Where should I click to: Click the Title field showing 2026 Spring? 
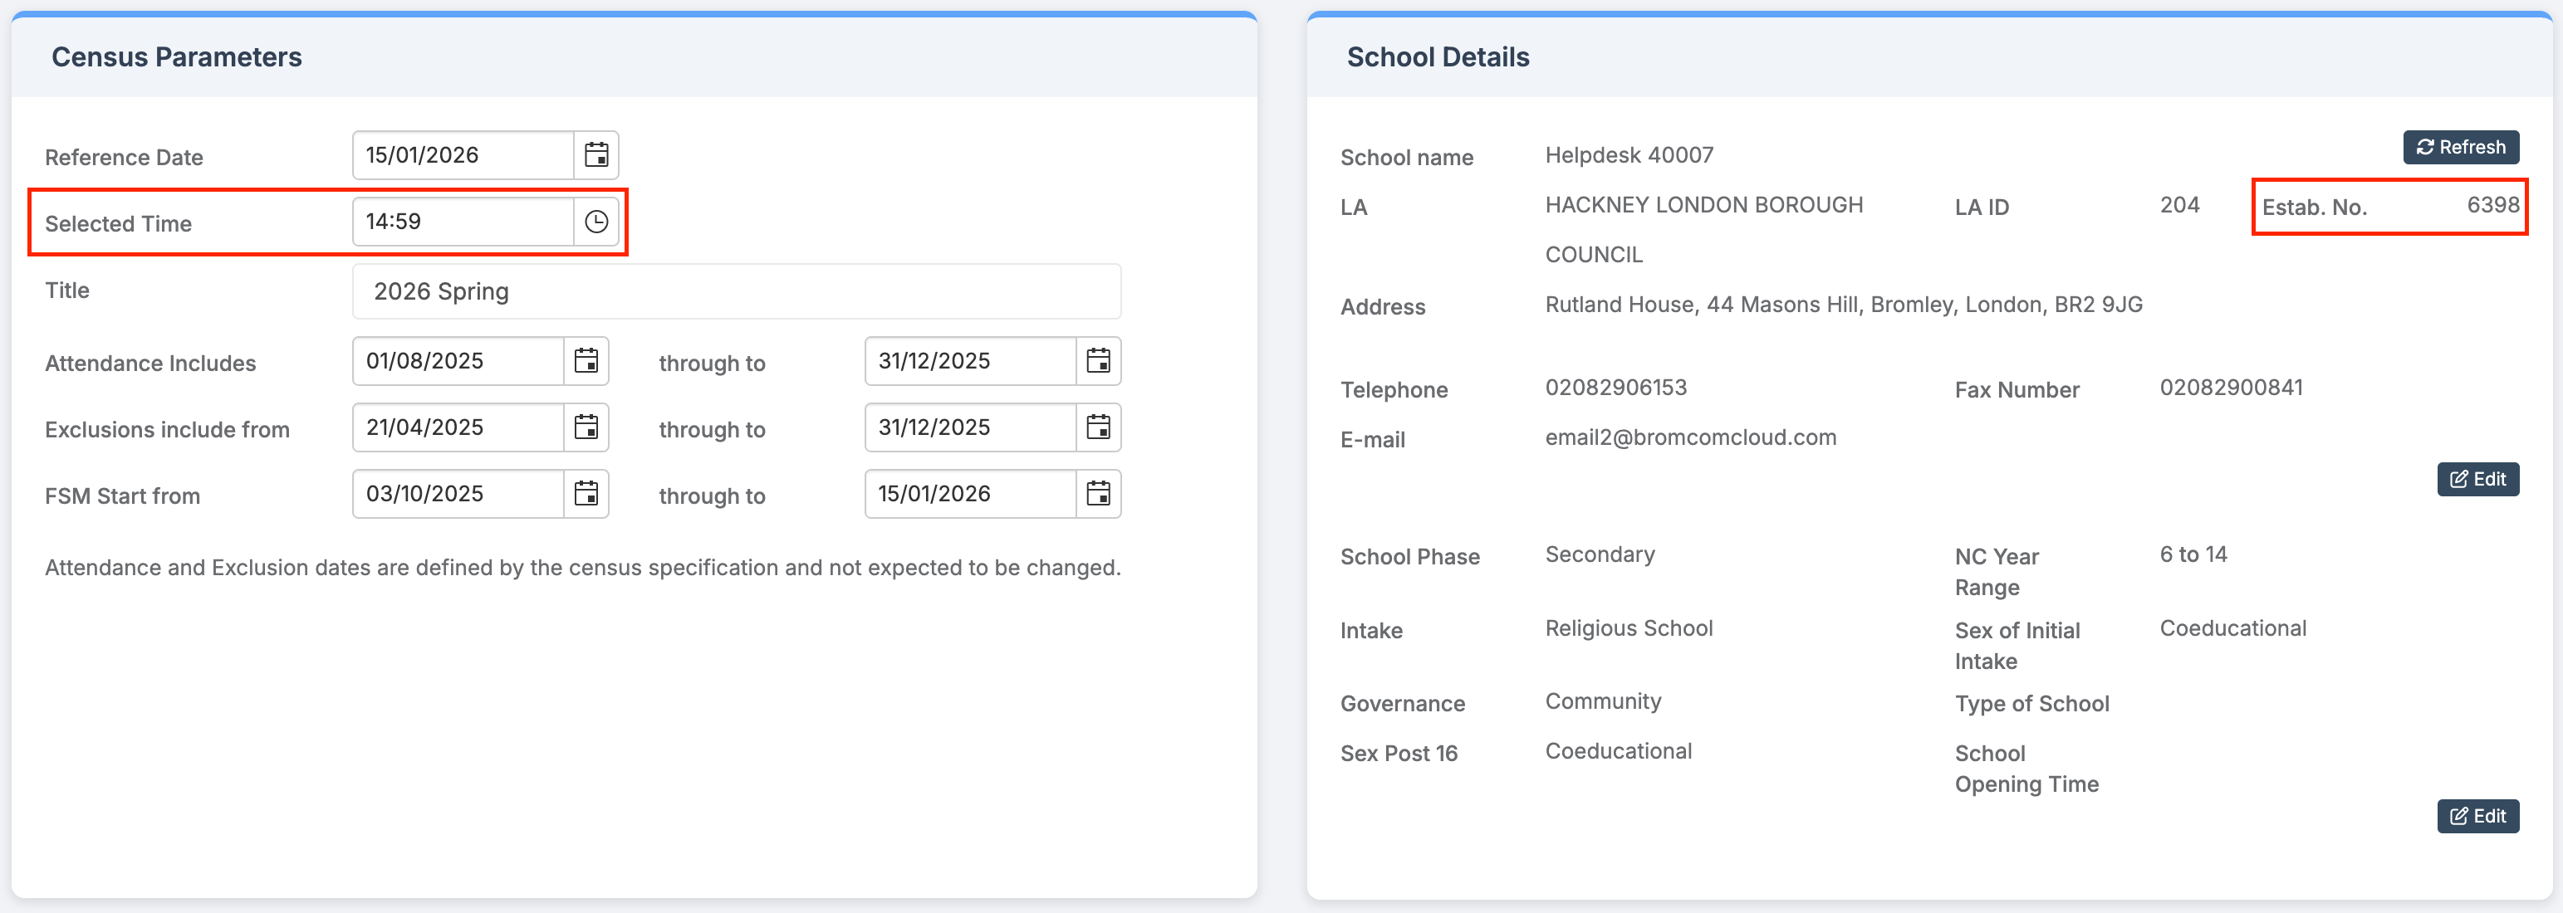737,291
